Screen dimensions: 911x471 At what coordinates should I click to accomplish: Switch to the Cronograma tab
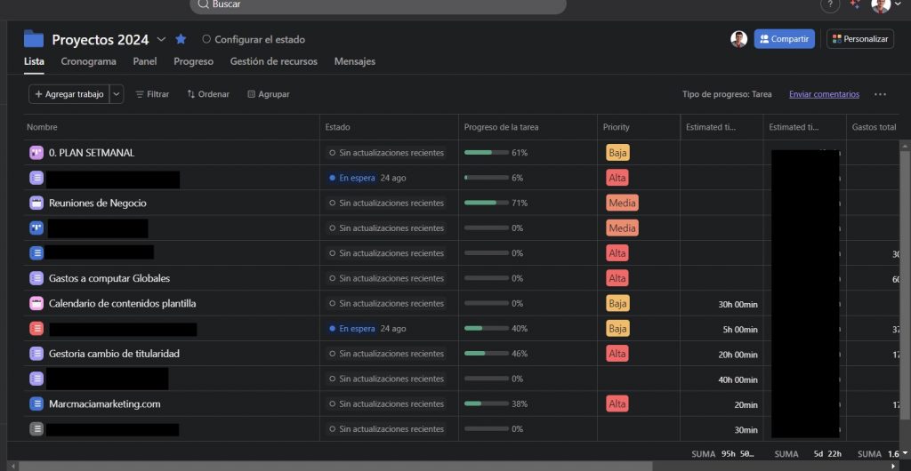[88, 61]
